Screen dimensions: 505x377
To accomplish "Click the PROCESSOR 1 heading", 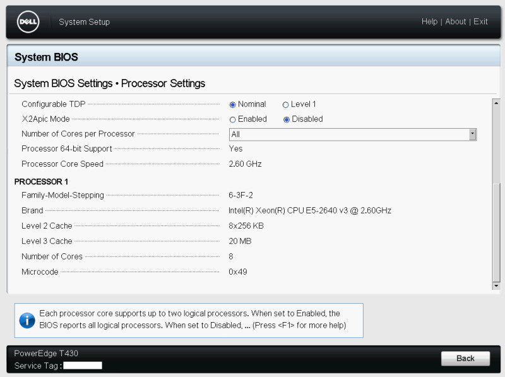I will click(x=41, y=181).
